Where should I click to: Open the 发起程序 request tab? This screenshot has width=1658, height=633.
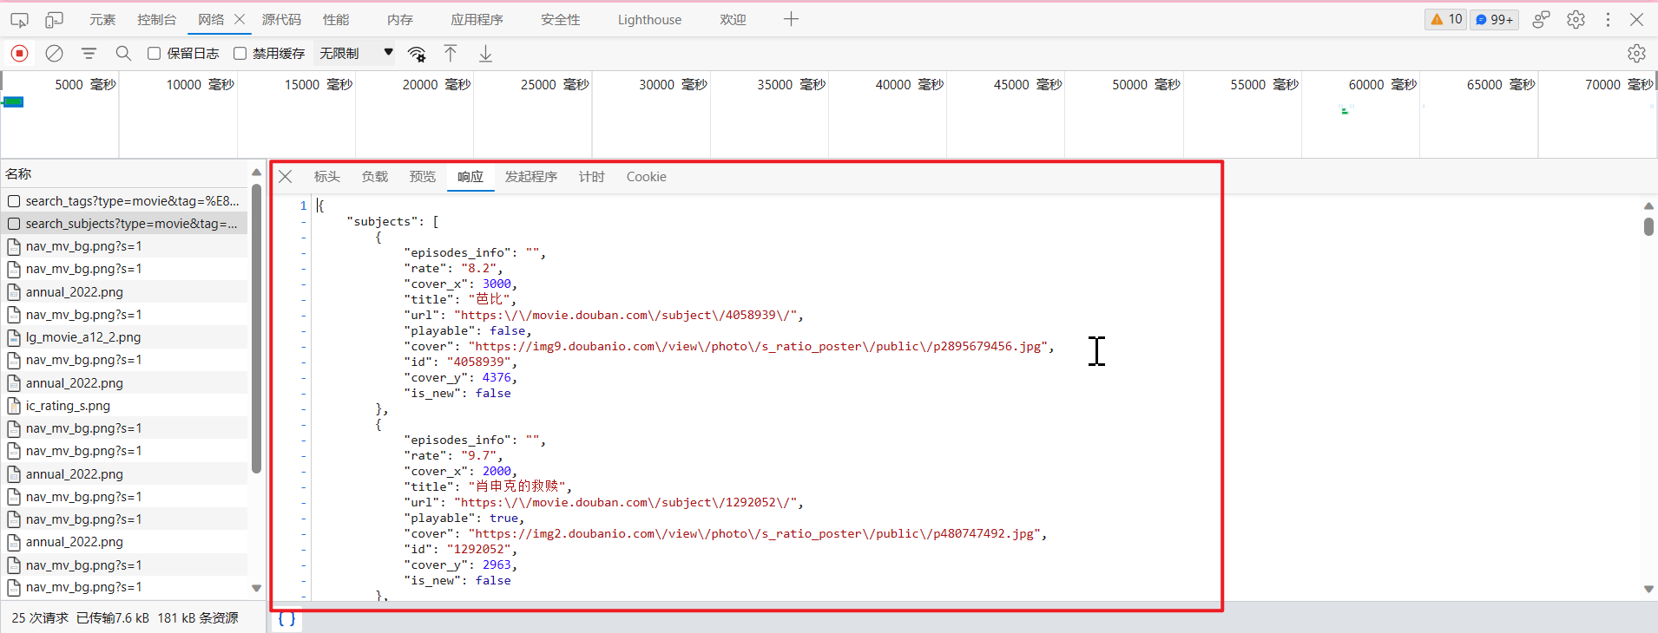[531, 177]
